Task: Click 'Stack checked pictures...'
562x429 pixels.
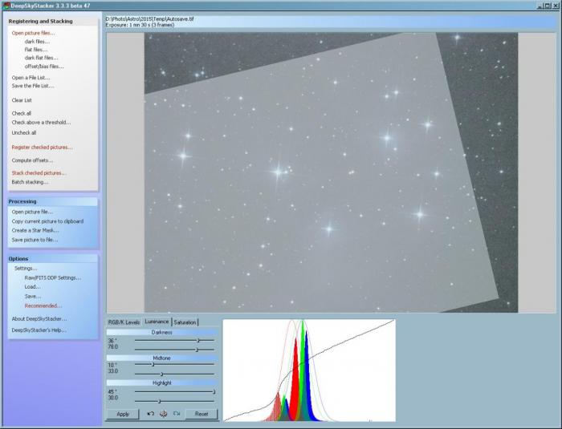Action: click(x=39, y=173)
